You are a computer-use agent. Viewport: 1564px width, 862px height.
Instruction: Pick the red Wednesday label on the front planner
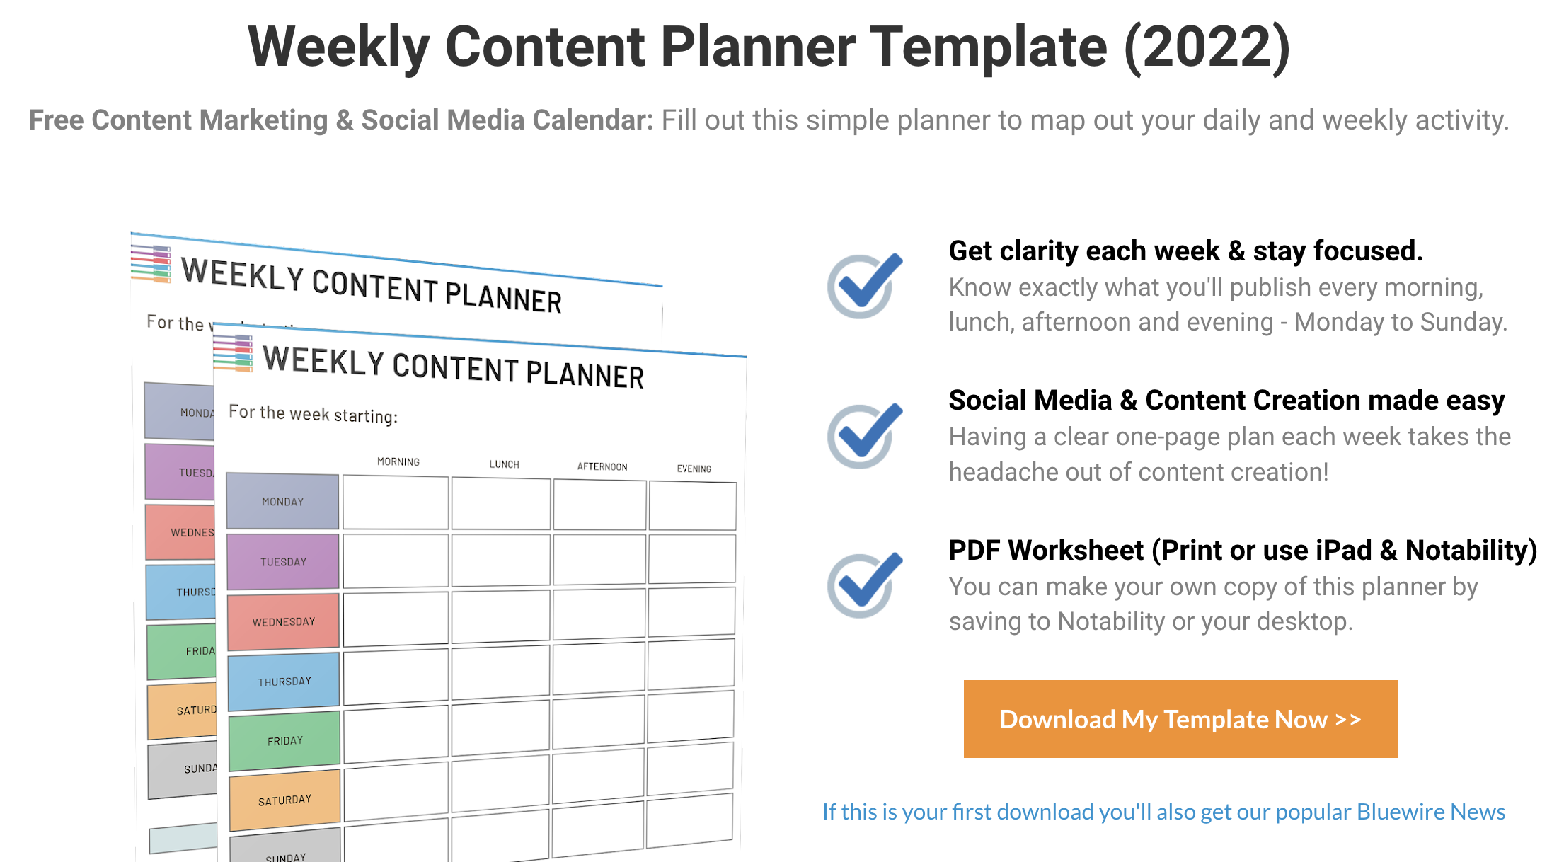[x=283, y=622]
